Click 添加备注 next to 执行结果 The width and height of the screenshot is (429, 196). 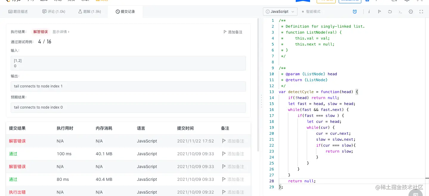point(233,32)
